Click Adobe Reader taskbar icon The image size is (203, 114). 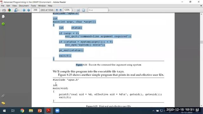[49, 111]
